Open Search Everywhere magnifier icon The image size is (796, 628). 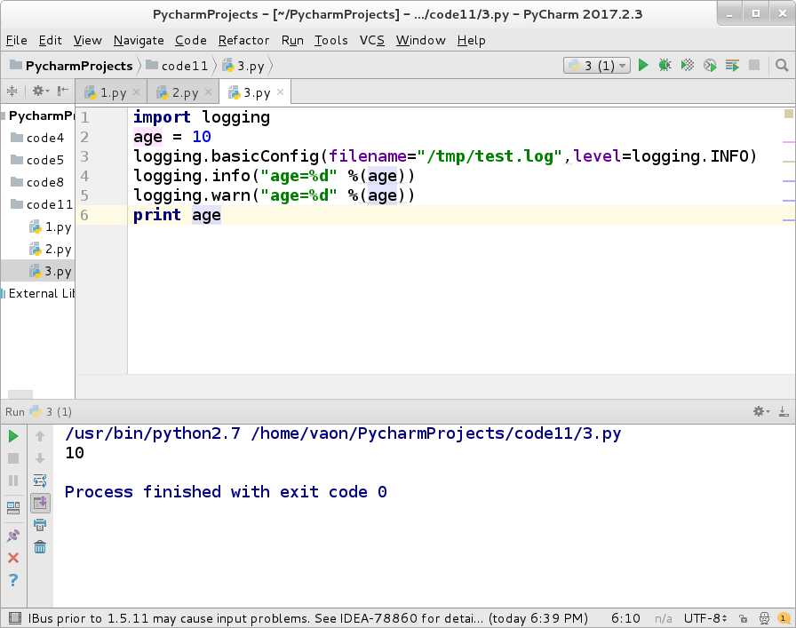[782, 66]
